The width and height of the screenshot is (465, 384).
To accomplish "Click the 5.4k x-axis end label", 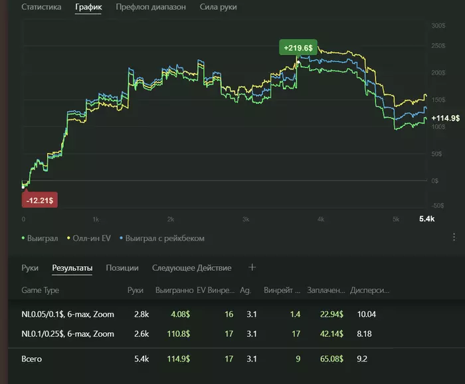I will [426, 219].
